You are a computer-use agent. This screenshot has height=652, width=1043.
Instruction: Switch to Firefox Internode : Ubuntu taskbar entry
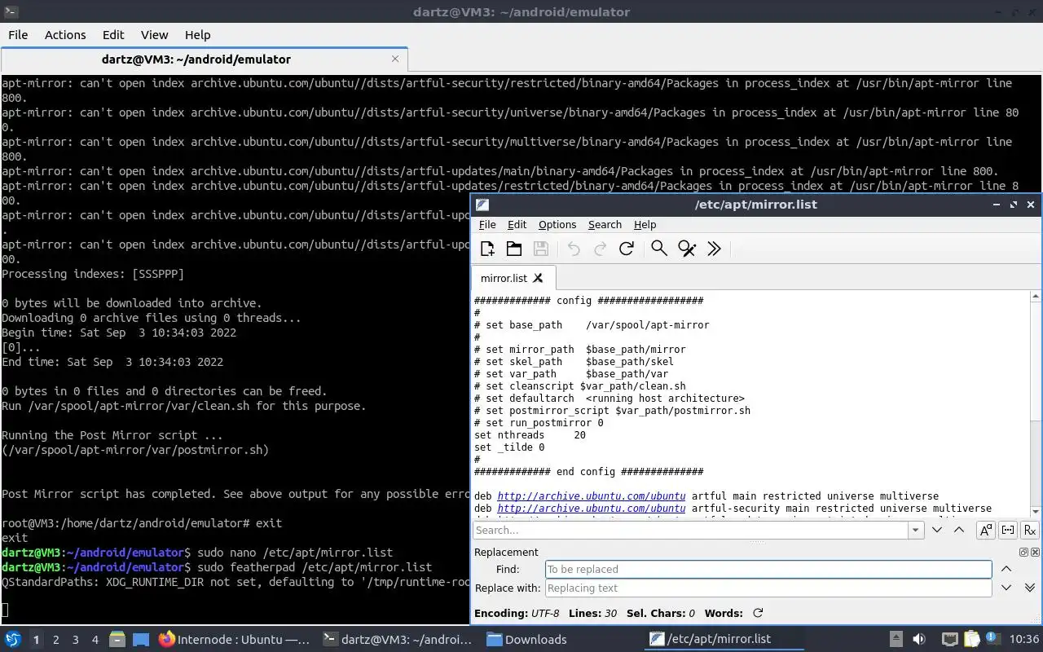pos(235,640)
